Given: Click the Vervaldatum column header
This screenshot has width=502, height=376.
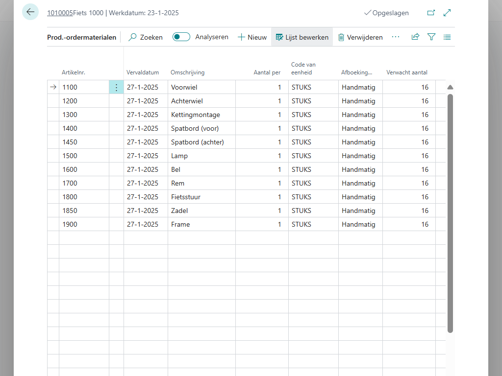Looking at the screenshot, I should click(143, 72).
